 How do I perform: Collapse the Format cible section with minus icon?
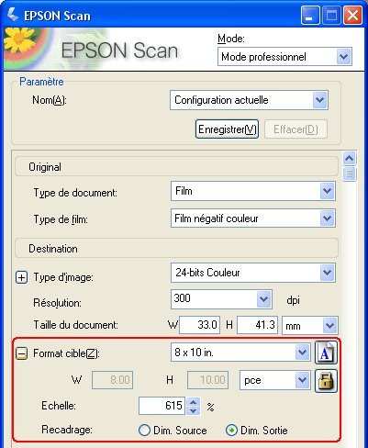coord(21,353)
